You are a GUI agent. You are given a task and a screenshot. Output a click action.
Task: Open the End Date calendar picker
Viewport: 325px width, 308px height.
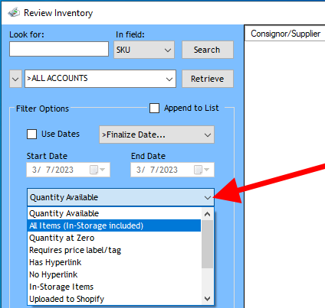(x=202, y=170)
